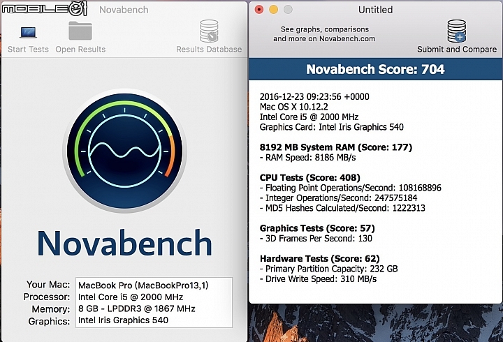This screenshot has height=342, width=503.
Task: Click 'See graphs, comparisons and more' text
Action: [324, 34]
